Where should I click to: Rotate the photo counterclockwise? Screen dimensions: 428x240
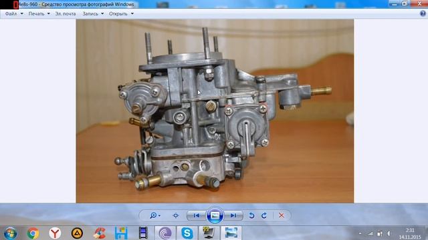pyautogui.click(x=251, y=215)
